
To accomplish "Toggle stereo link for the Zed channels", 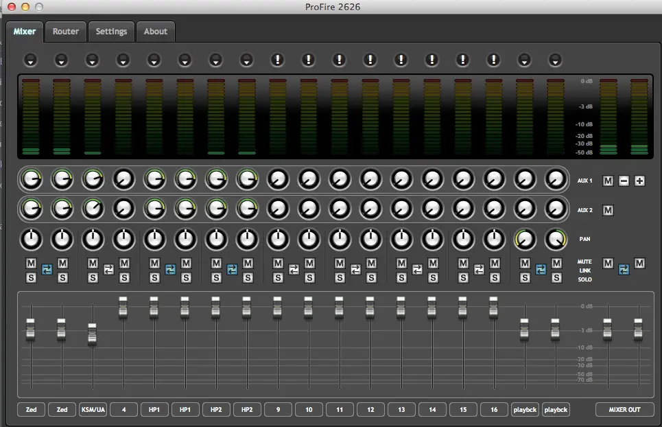I will (x=47, y=269).
